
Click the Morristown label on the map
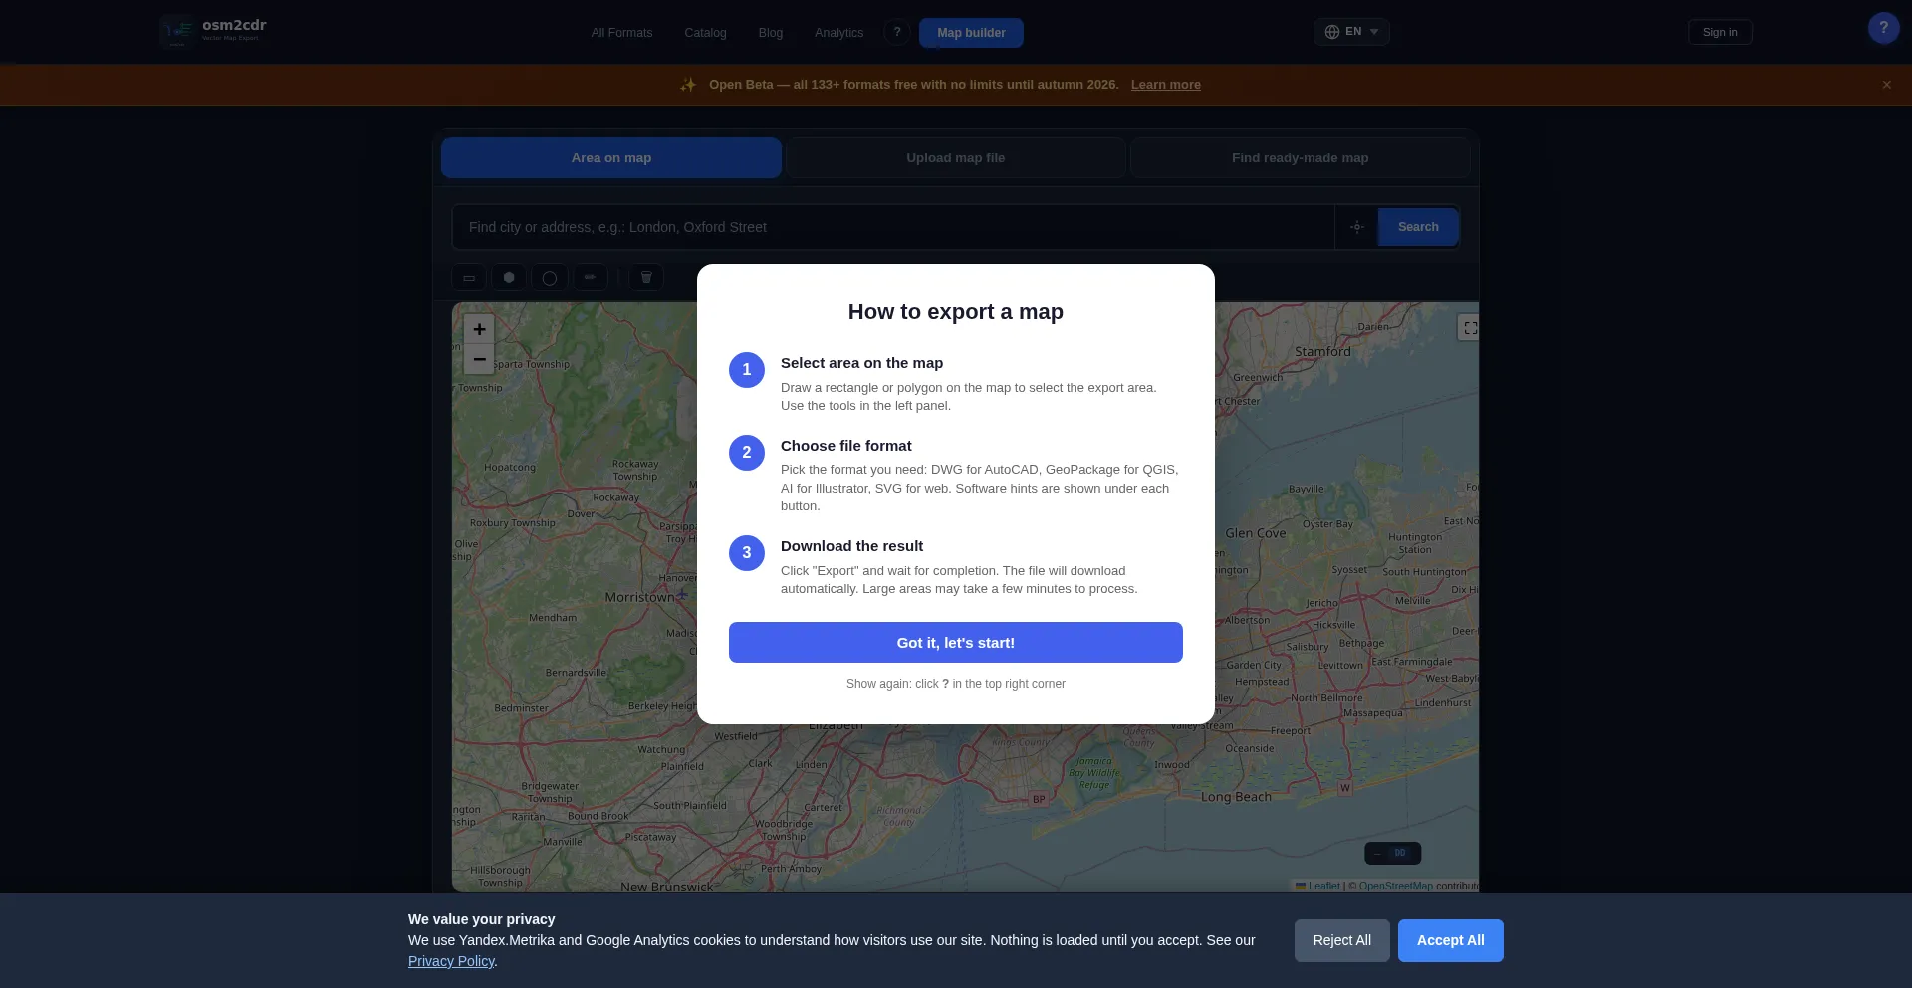click(639, 597)
